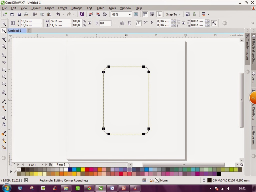Viewport: 256px width, 192px height.
Task: Pick the red color swatch in palette
Action: click(87, 170)
